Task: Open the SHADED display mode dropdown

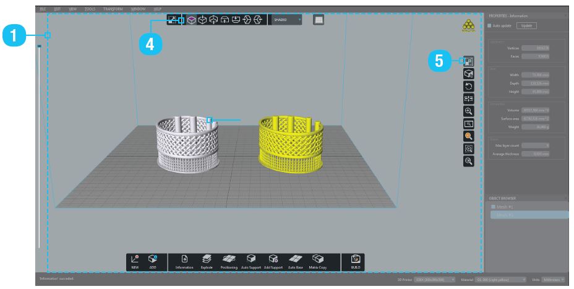Action: coord(287,20)
